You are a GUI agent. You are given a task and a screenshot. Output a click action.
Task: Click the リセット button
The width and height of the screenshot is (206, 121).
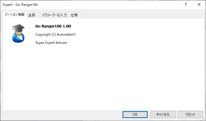[x=190, y=115]
